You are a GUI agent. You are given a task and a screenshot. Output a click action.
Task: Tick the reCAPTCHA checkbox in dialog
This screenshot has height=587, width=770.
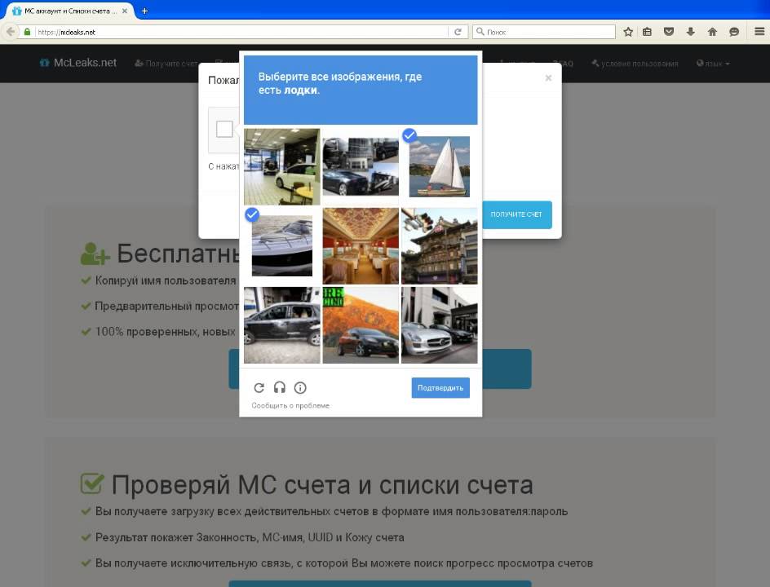224,129
